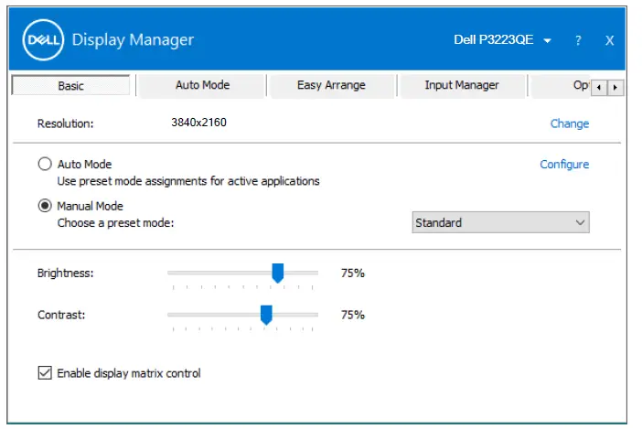
Task: Click the Brightness slider handle
Action: [278, 273]
